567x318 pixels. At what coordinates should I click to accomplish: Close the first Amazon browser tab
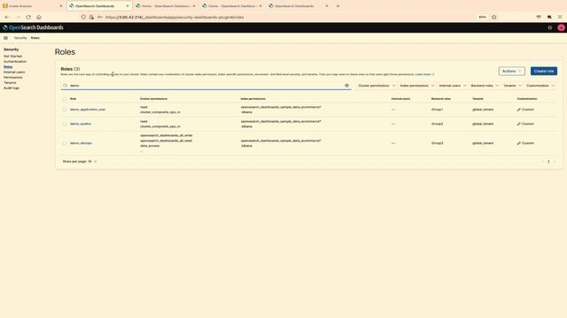point(61,6)
